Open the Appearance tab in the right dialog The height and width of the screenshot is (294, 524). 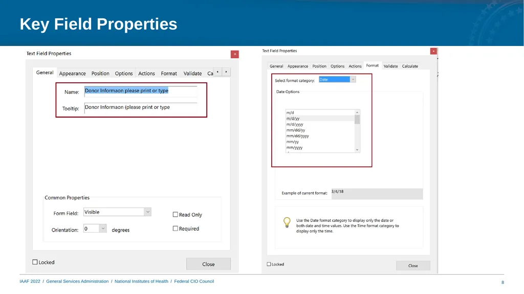pyautogui.click(x=298, y=66)
